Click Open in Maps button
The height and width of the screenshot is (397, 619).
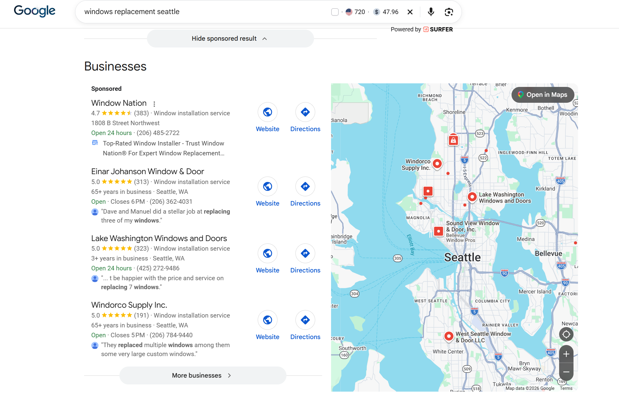tap(543, 95)
